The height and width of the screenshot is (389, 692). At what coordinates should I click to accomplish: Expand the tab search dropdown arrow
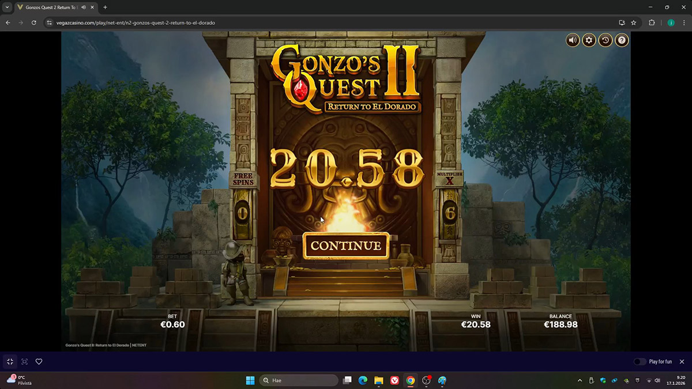pyautogui.click(x=7, y=7)
